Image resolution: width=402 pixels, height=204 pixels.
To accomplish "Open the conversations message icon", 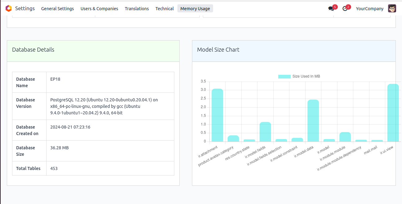I will (x=331, y=9).
